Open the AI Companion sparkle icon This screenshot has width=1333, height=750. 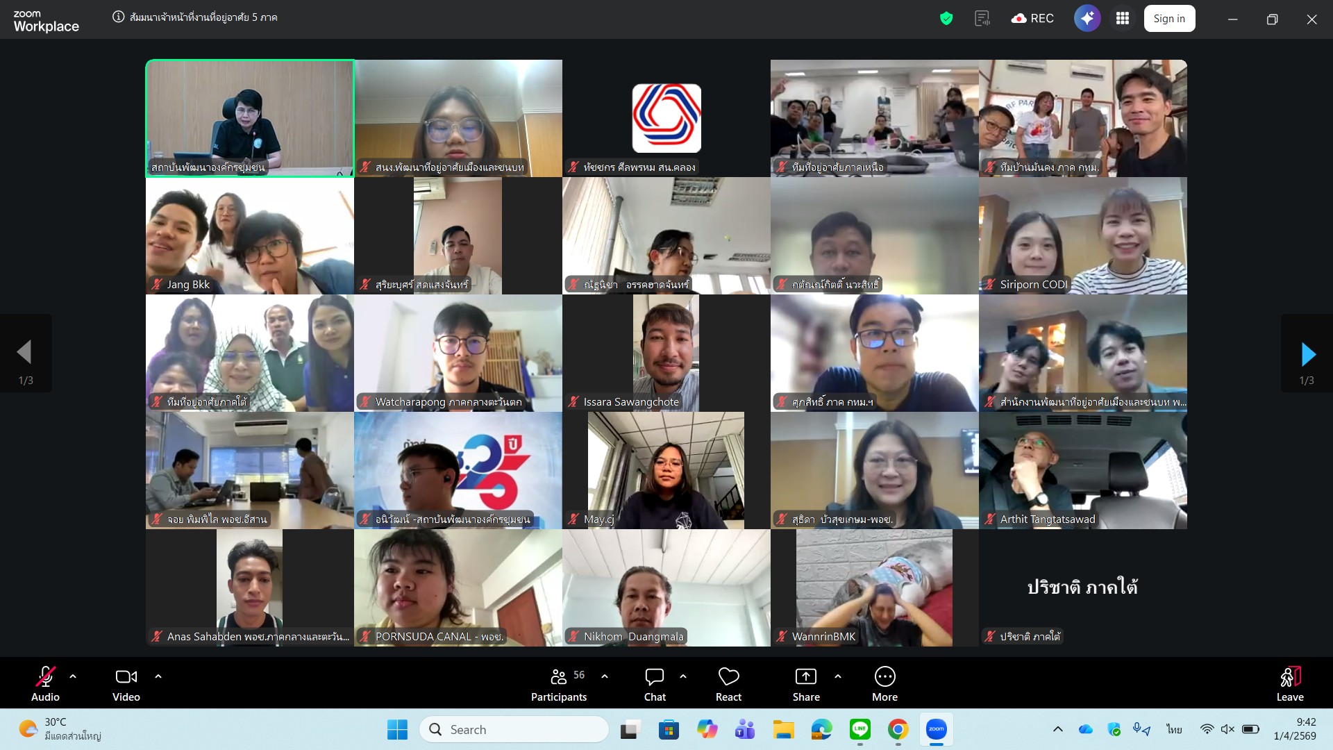click(1087, 19)
